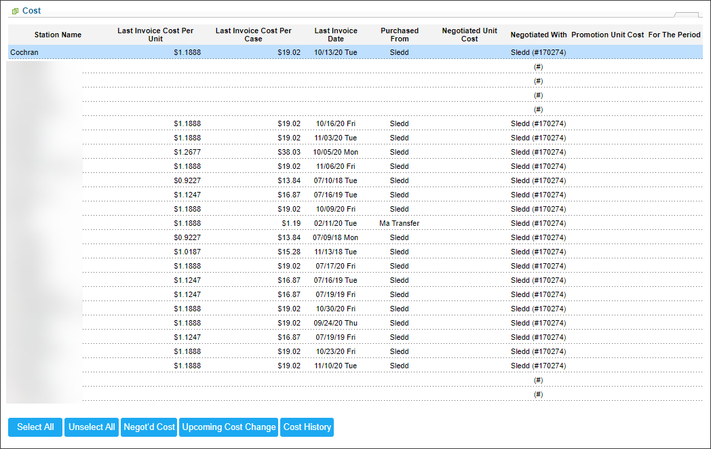Click the 11/10/20 Tue invoice date
The image size is (711, 449).
336,366
